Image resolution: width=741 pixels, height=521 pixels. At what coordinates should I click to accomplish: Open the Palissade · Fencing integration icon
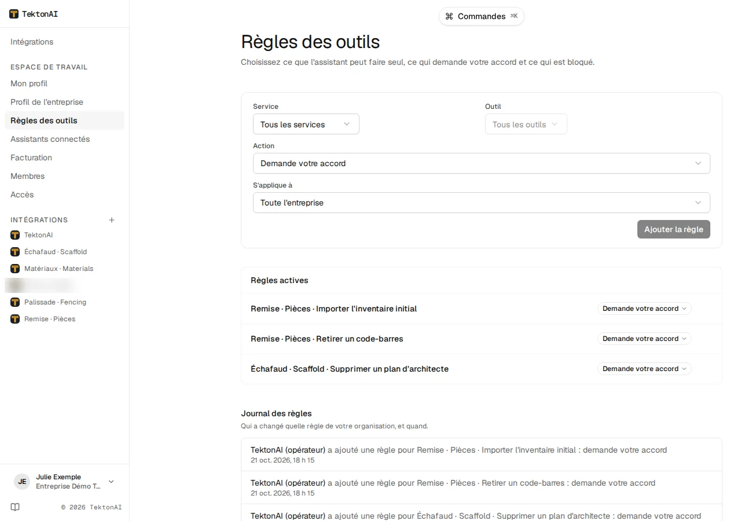15,302
